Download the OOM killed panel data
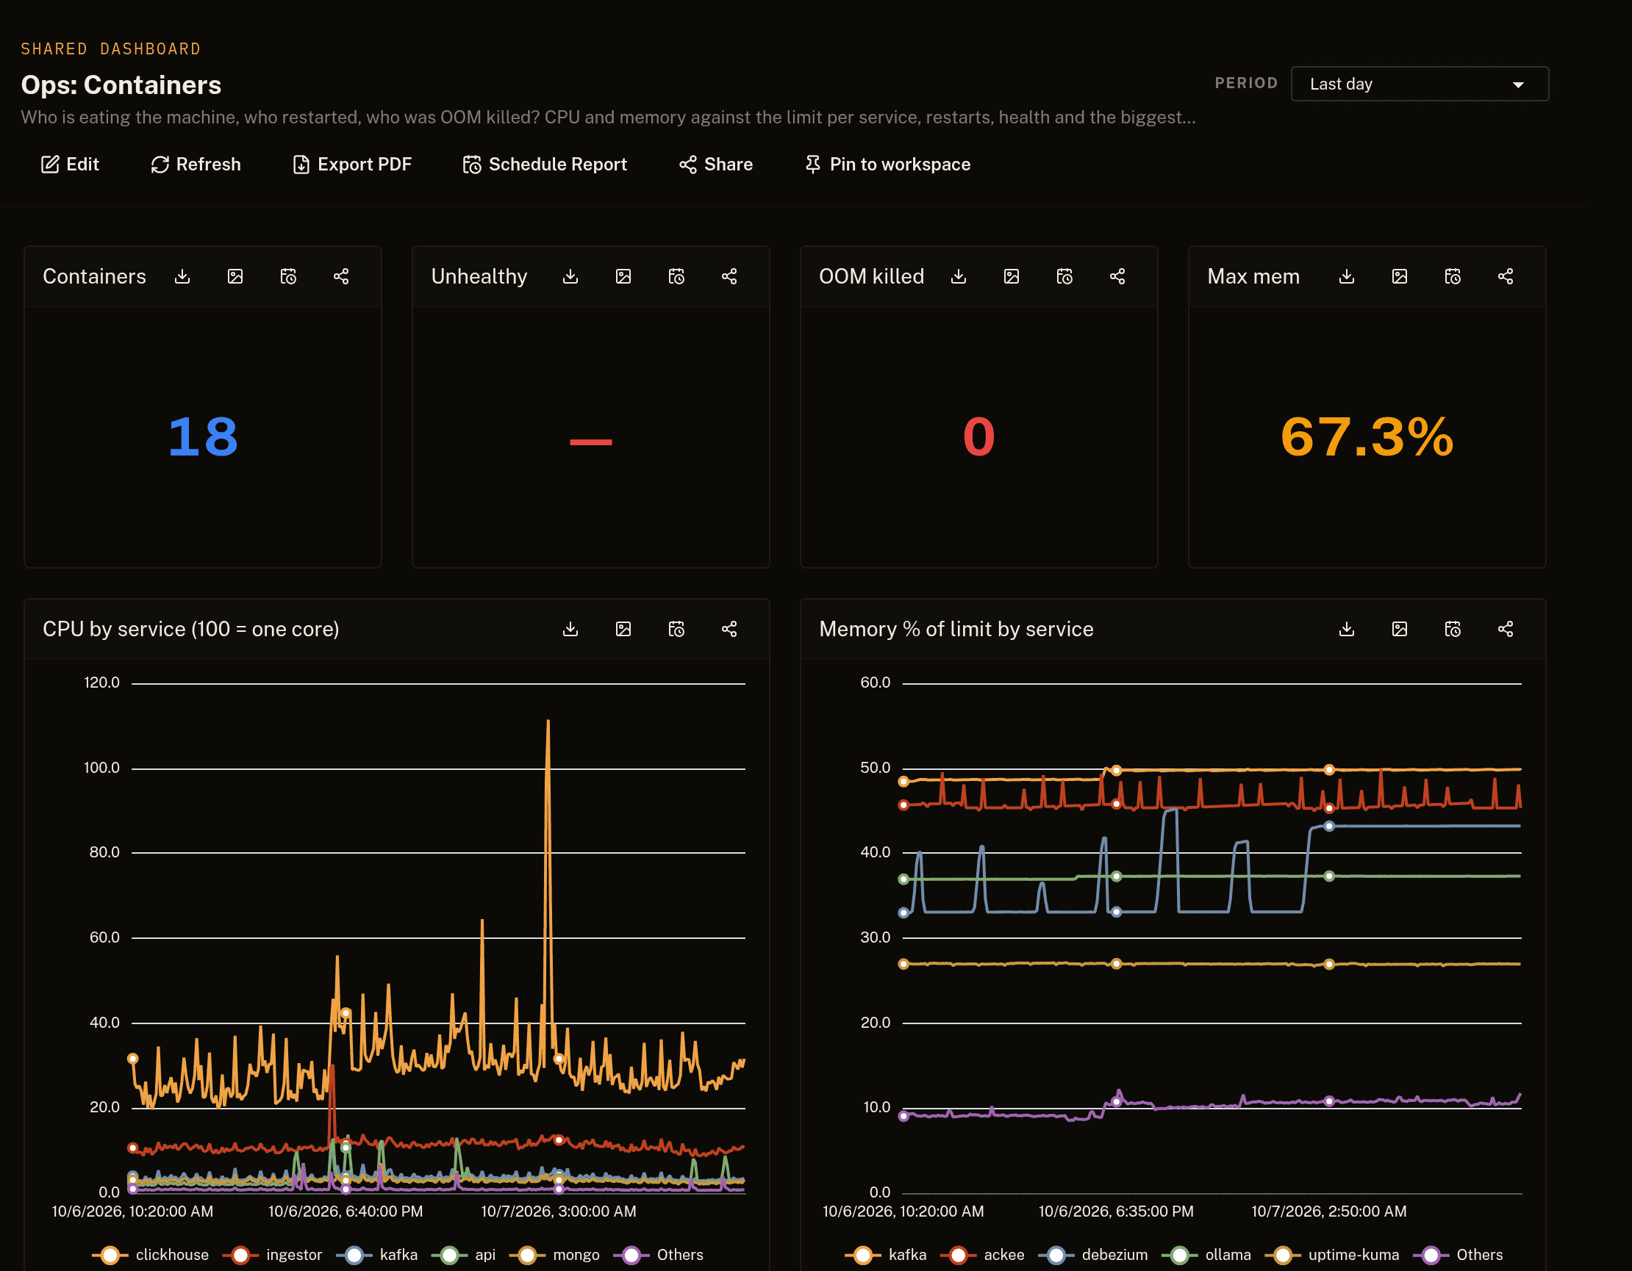 pyautogui.click(x=959, y=276)
